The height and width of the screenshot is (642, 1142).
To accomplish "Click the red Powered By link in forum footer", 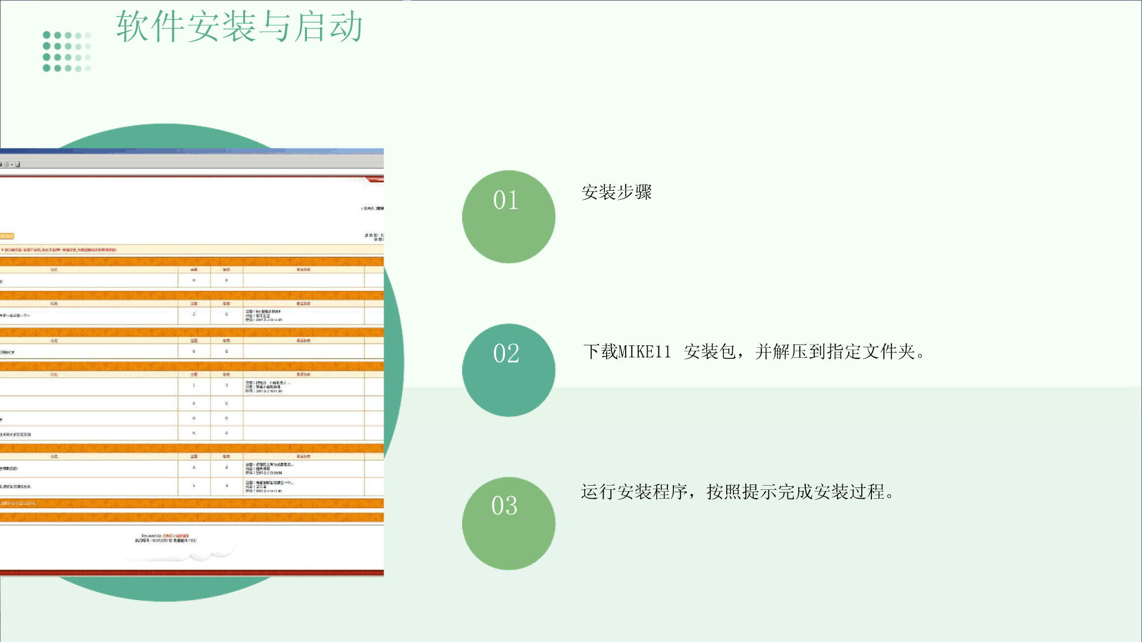I will click(175, 536).
